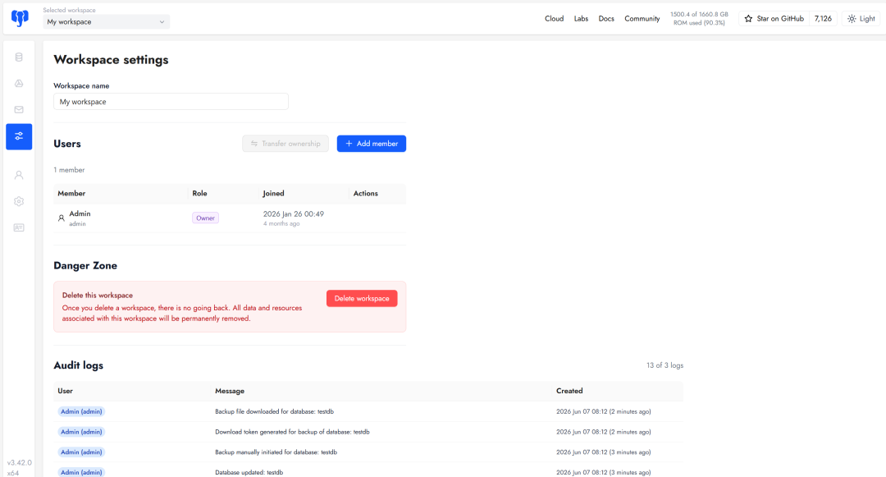
Task: Click the joined date 2026 Jan 26 00:49
Action: pos(293,214)
